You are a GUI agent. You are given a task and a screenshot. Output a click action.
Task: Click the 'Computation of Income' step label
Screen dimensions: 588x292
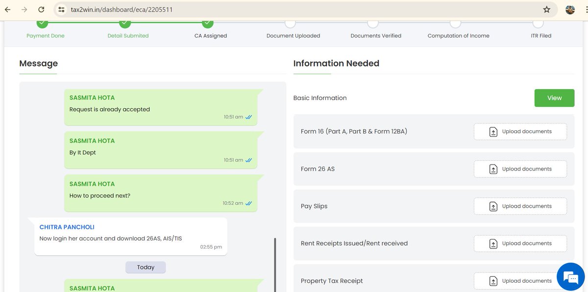click(458, 36)
